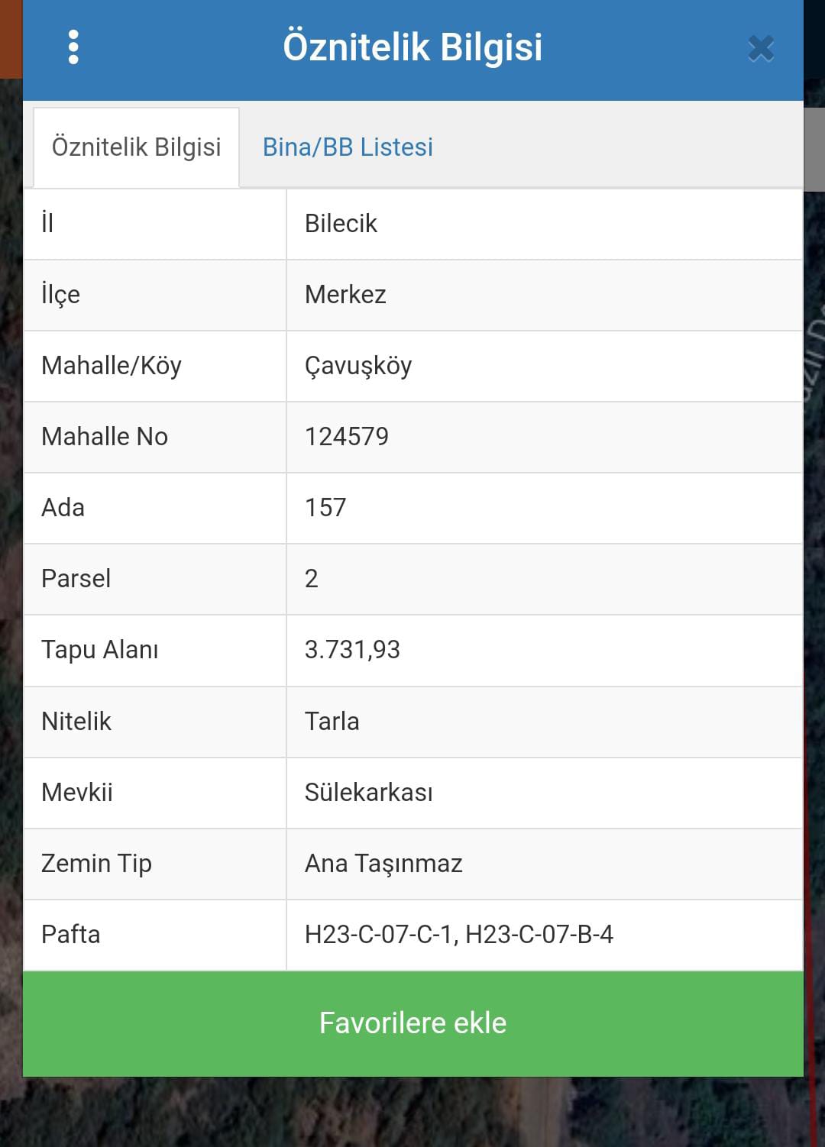Click the Ada value 157
This screenshot has width=825, height=1147.
[325, 508]
